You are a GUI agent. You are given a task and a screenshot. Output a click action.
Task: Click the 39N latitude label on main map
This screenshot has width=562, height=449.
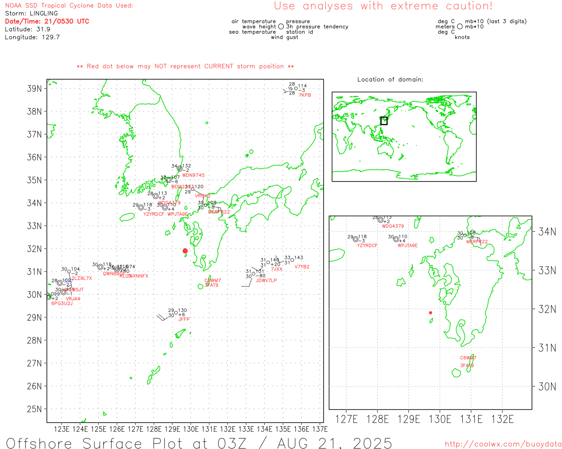click(34, 89)
